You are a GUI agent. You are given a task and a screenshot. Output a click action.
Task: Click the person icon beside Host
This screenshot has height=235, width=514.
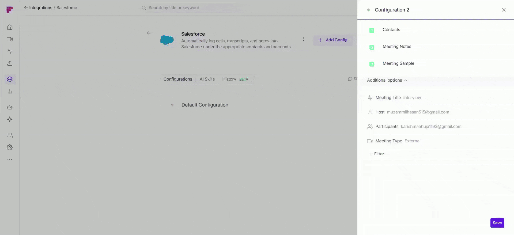[370, 112]
